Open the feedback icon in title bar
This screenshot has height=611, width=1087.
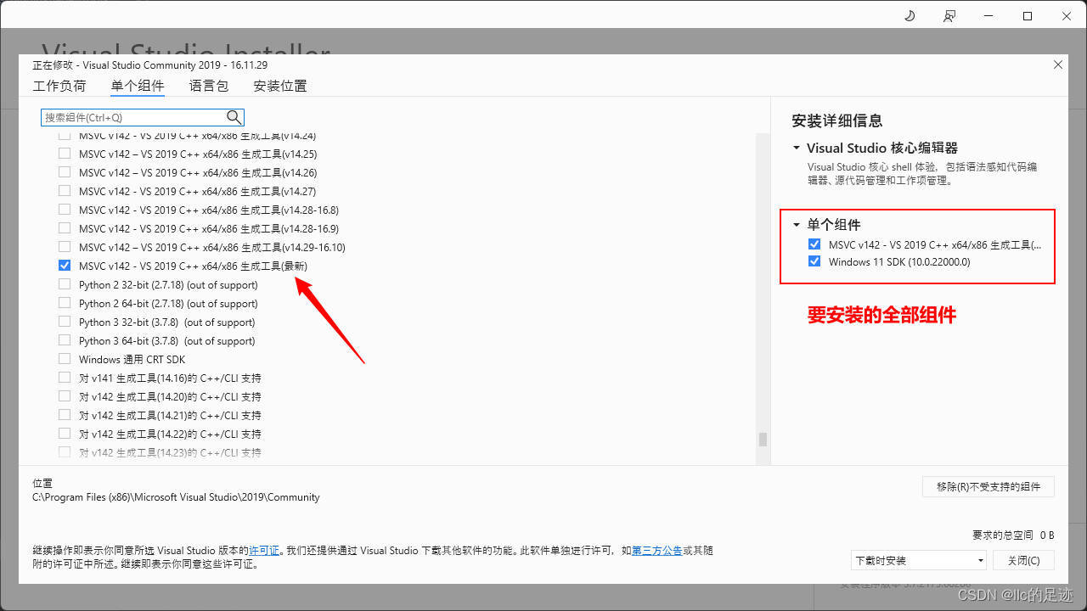point(949,16)
